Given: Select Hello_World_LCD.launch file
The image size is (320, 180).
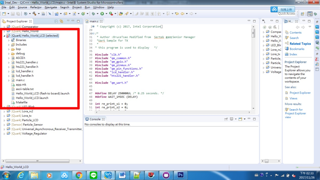Looking at the screenshot, I should tap(32, 98).
